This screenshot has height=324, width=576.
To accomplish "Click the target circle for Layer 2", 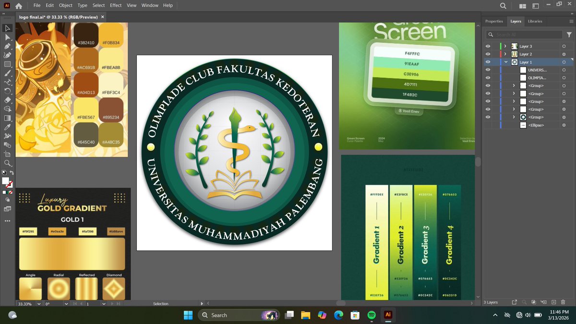I will click(x=564, y=54).
